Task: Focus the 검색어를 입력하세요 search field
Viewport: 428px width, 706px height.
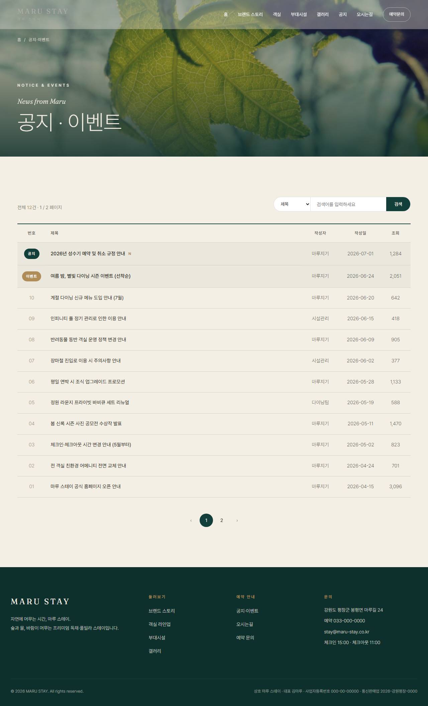Action: pos(348,204)
